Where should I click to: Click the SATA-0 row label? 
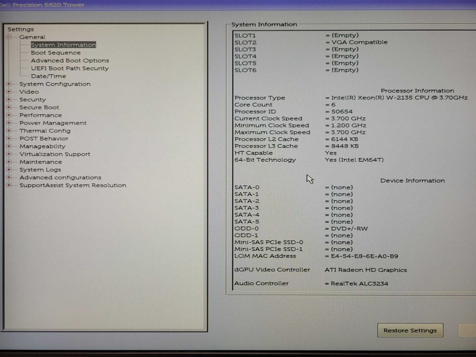247,187
